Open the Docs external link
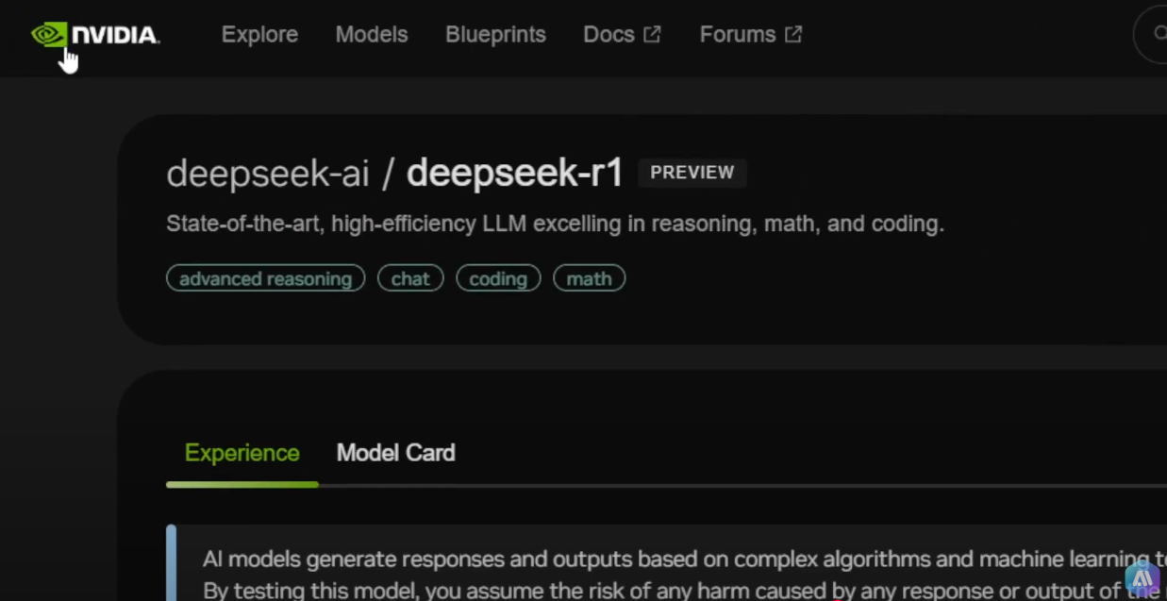This screenshot has width=1167, height=601. pyautogui.click(x=622, y=35)
